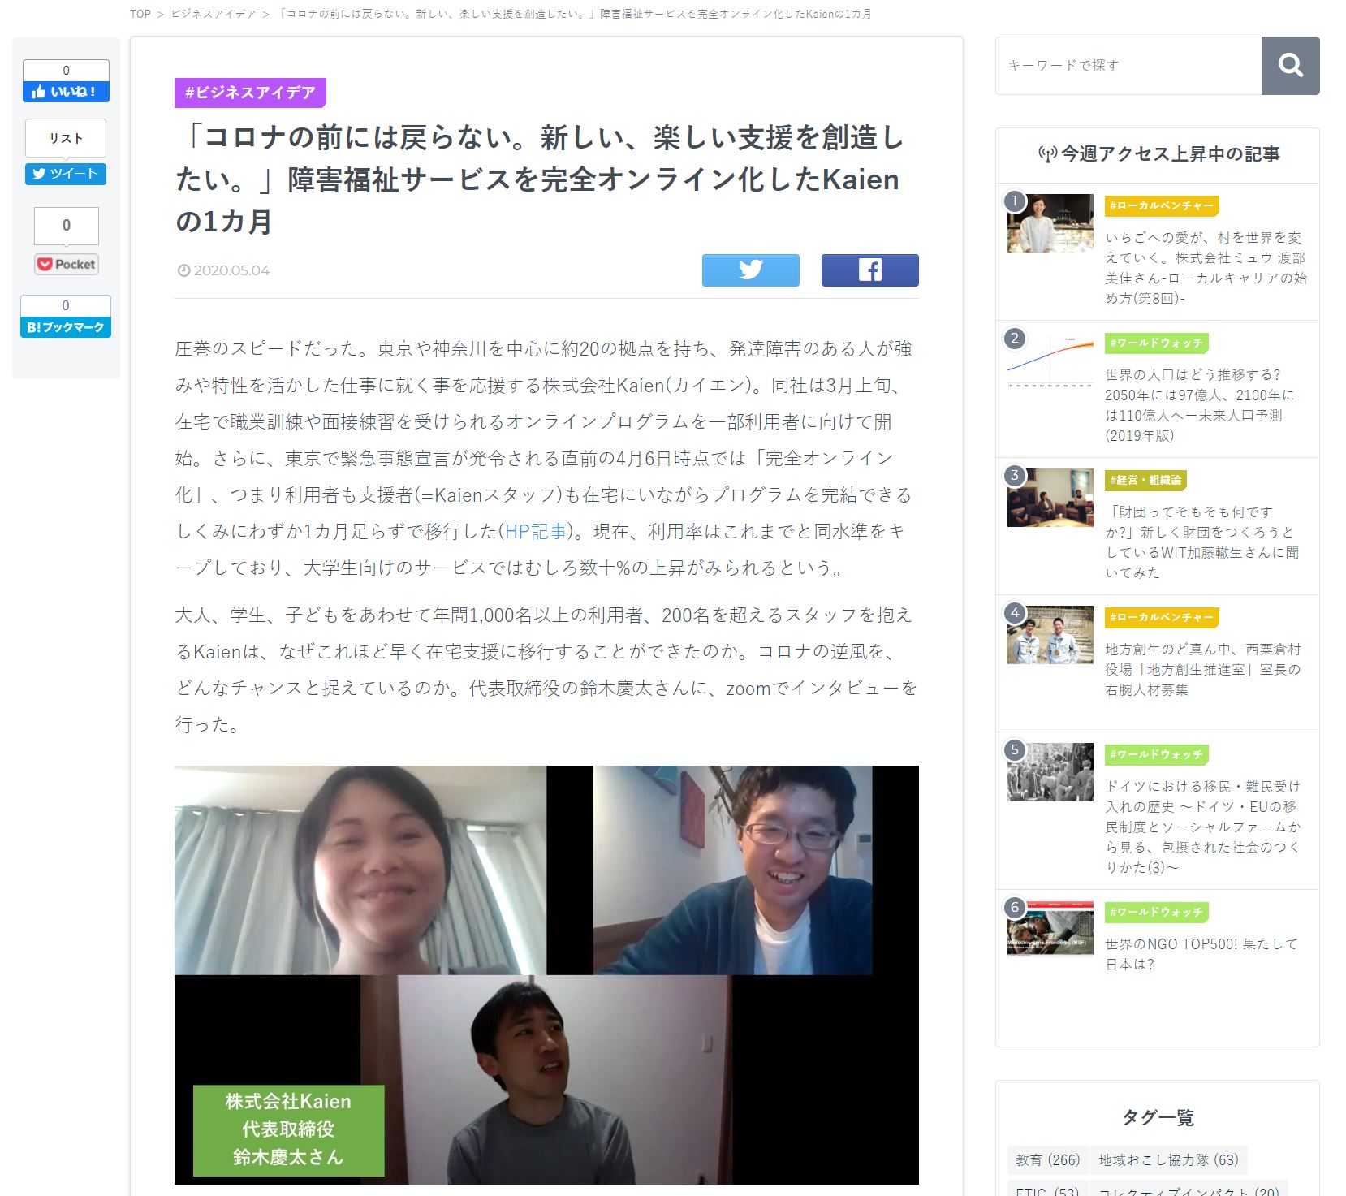Click the search magnifier icon
The width and height of the screenshot is (1346, 1196).
pos(1291,66)
